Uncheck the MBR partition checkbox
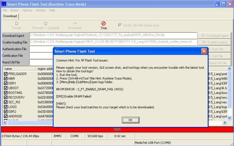 point(5,79)
